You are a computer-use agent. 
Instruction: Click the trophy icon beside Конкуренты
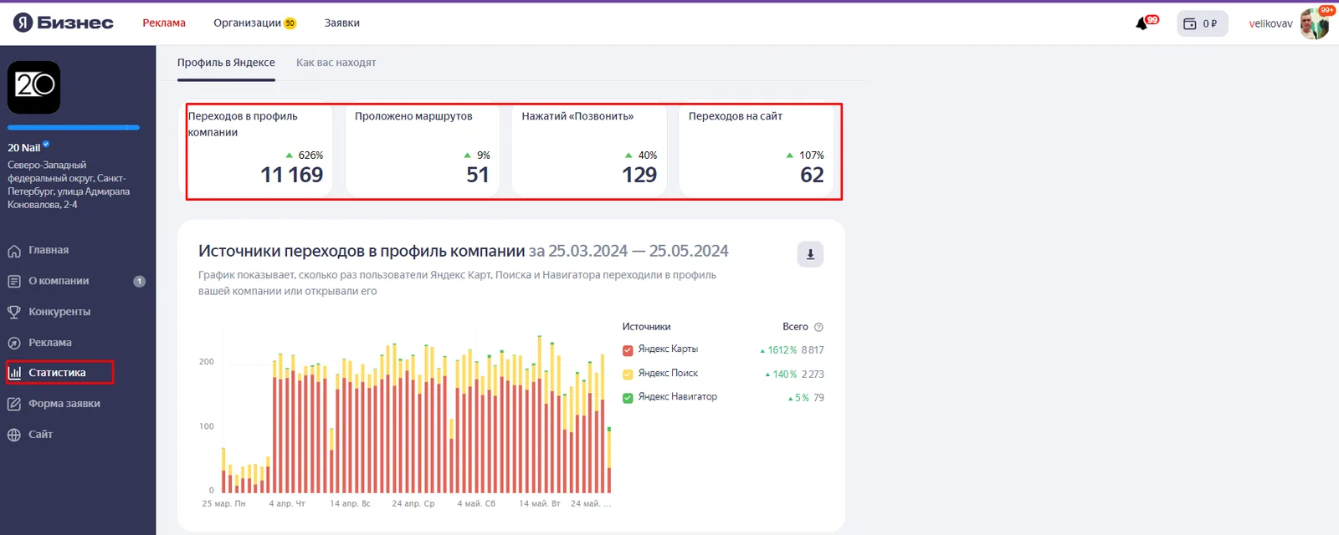point(14,312)
